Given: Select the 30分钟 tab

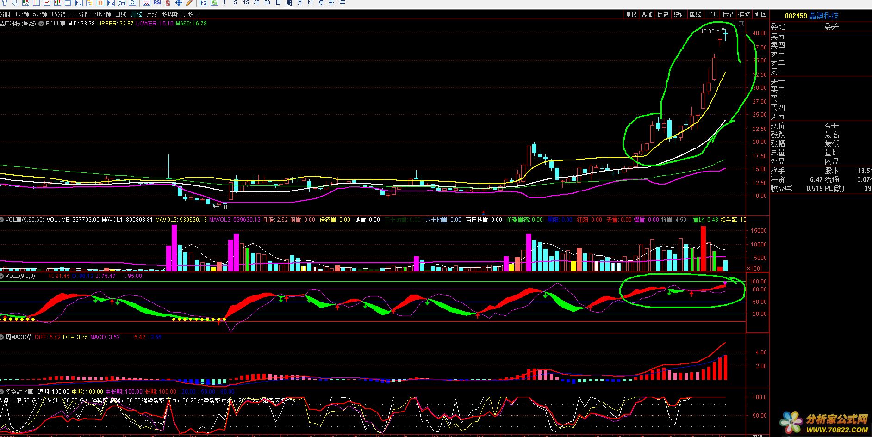Looking at the screenshot, I should click(81, 15).
